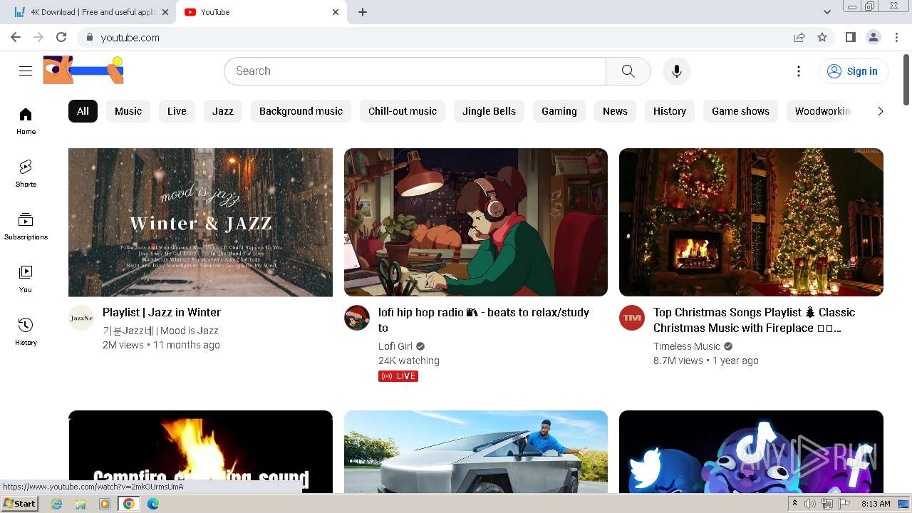
Task: Open the Chrome three-dot menu
Action: 896,37
